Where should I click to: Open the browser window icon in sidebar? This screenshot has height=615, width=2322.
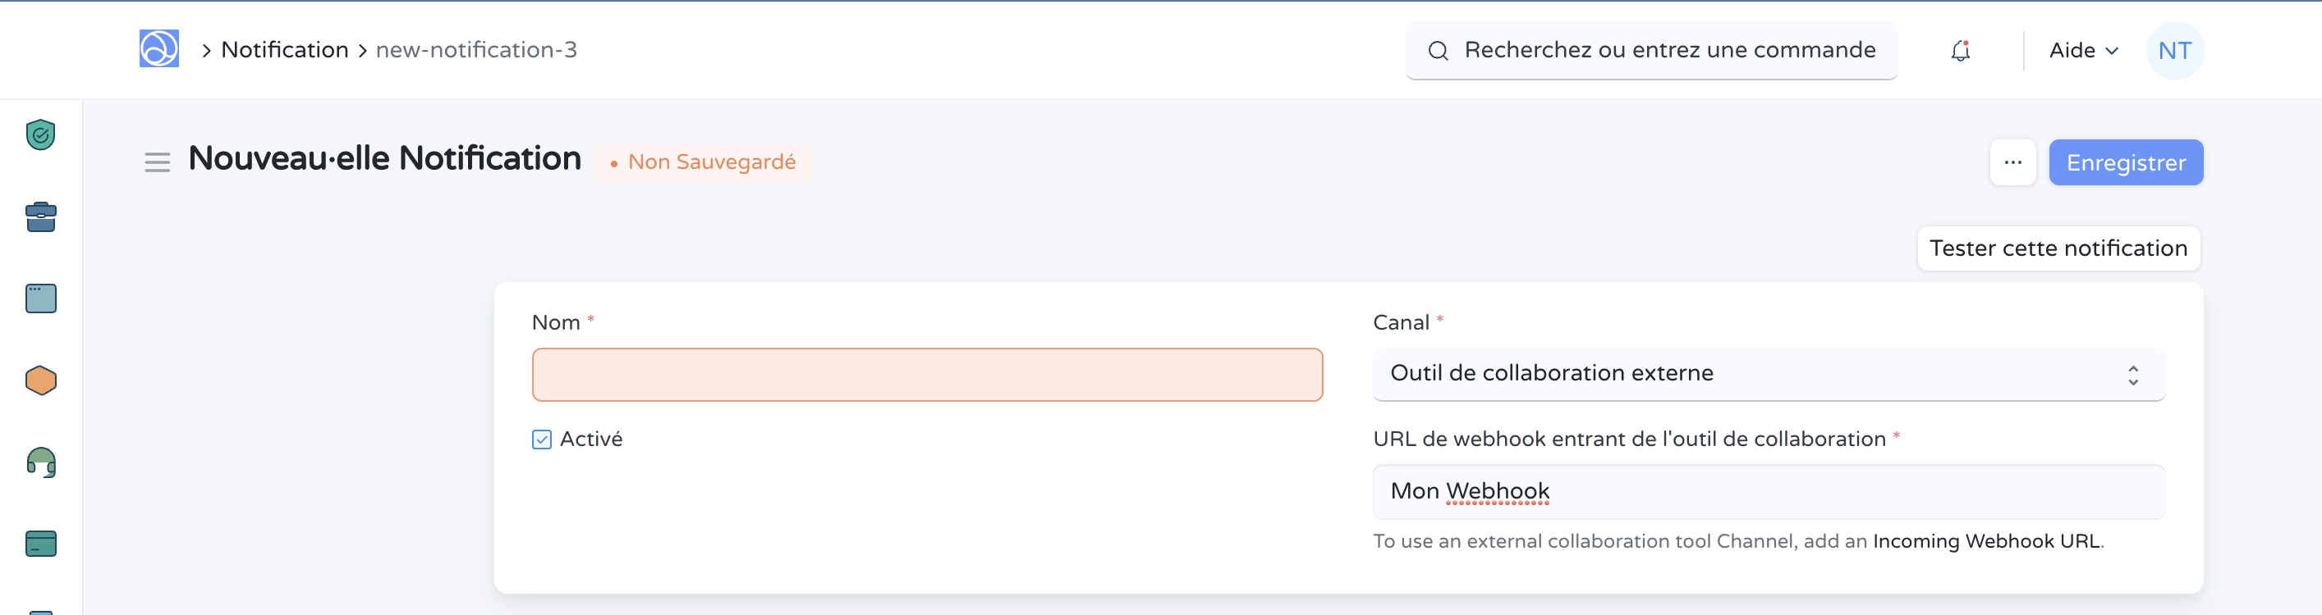[x=39, y=298]
